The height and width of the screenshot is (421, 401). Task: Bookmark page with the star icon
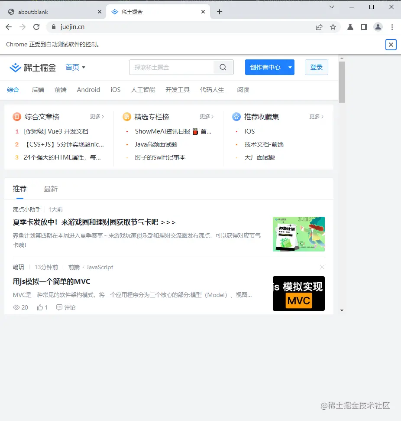[333, 27]
